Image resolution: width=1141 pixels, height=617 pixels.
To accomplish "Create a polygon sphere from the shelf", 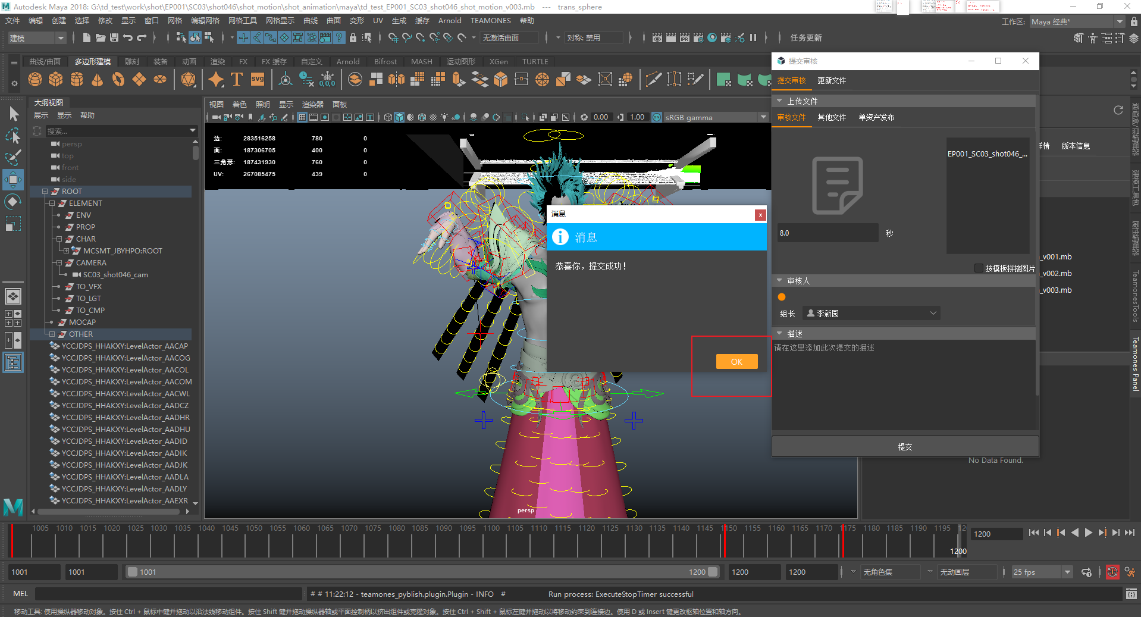I will 35,79.
